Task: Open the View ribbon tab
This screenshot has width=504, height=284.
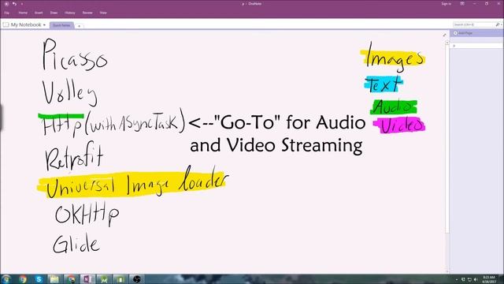Action: coord(103,13)
